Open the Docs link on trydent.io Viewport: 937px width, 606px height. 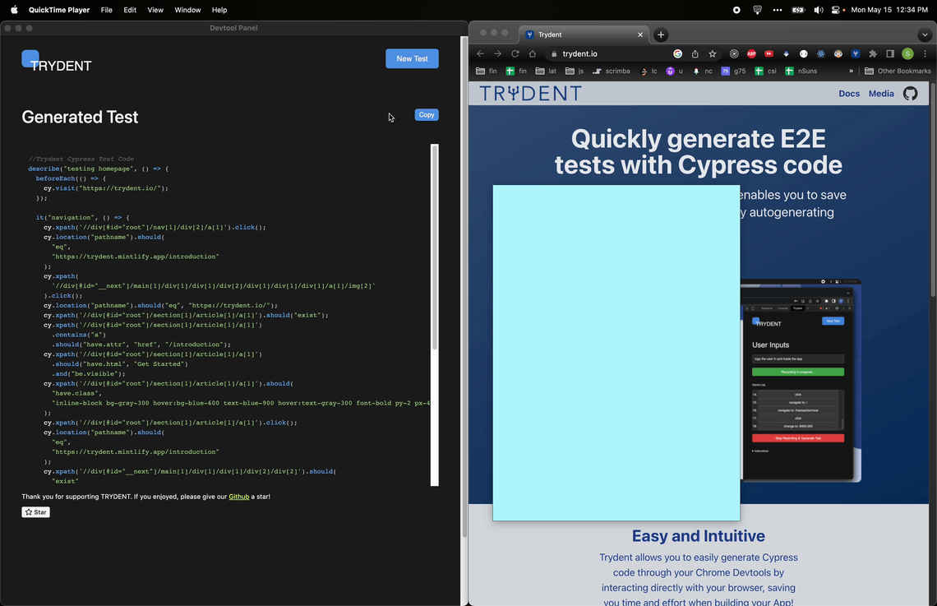click(848, 93)
